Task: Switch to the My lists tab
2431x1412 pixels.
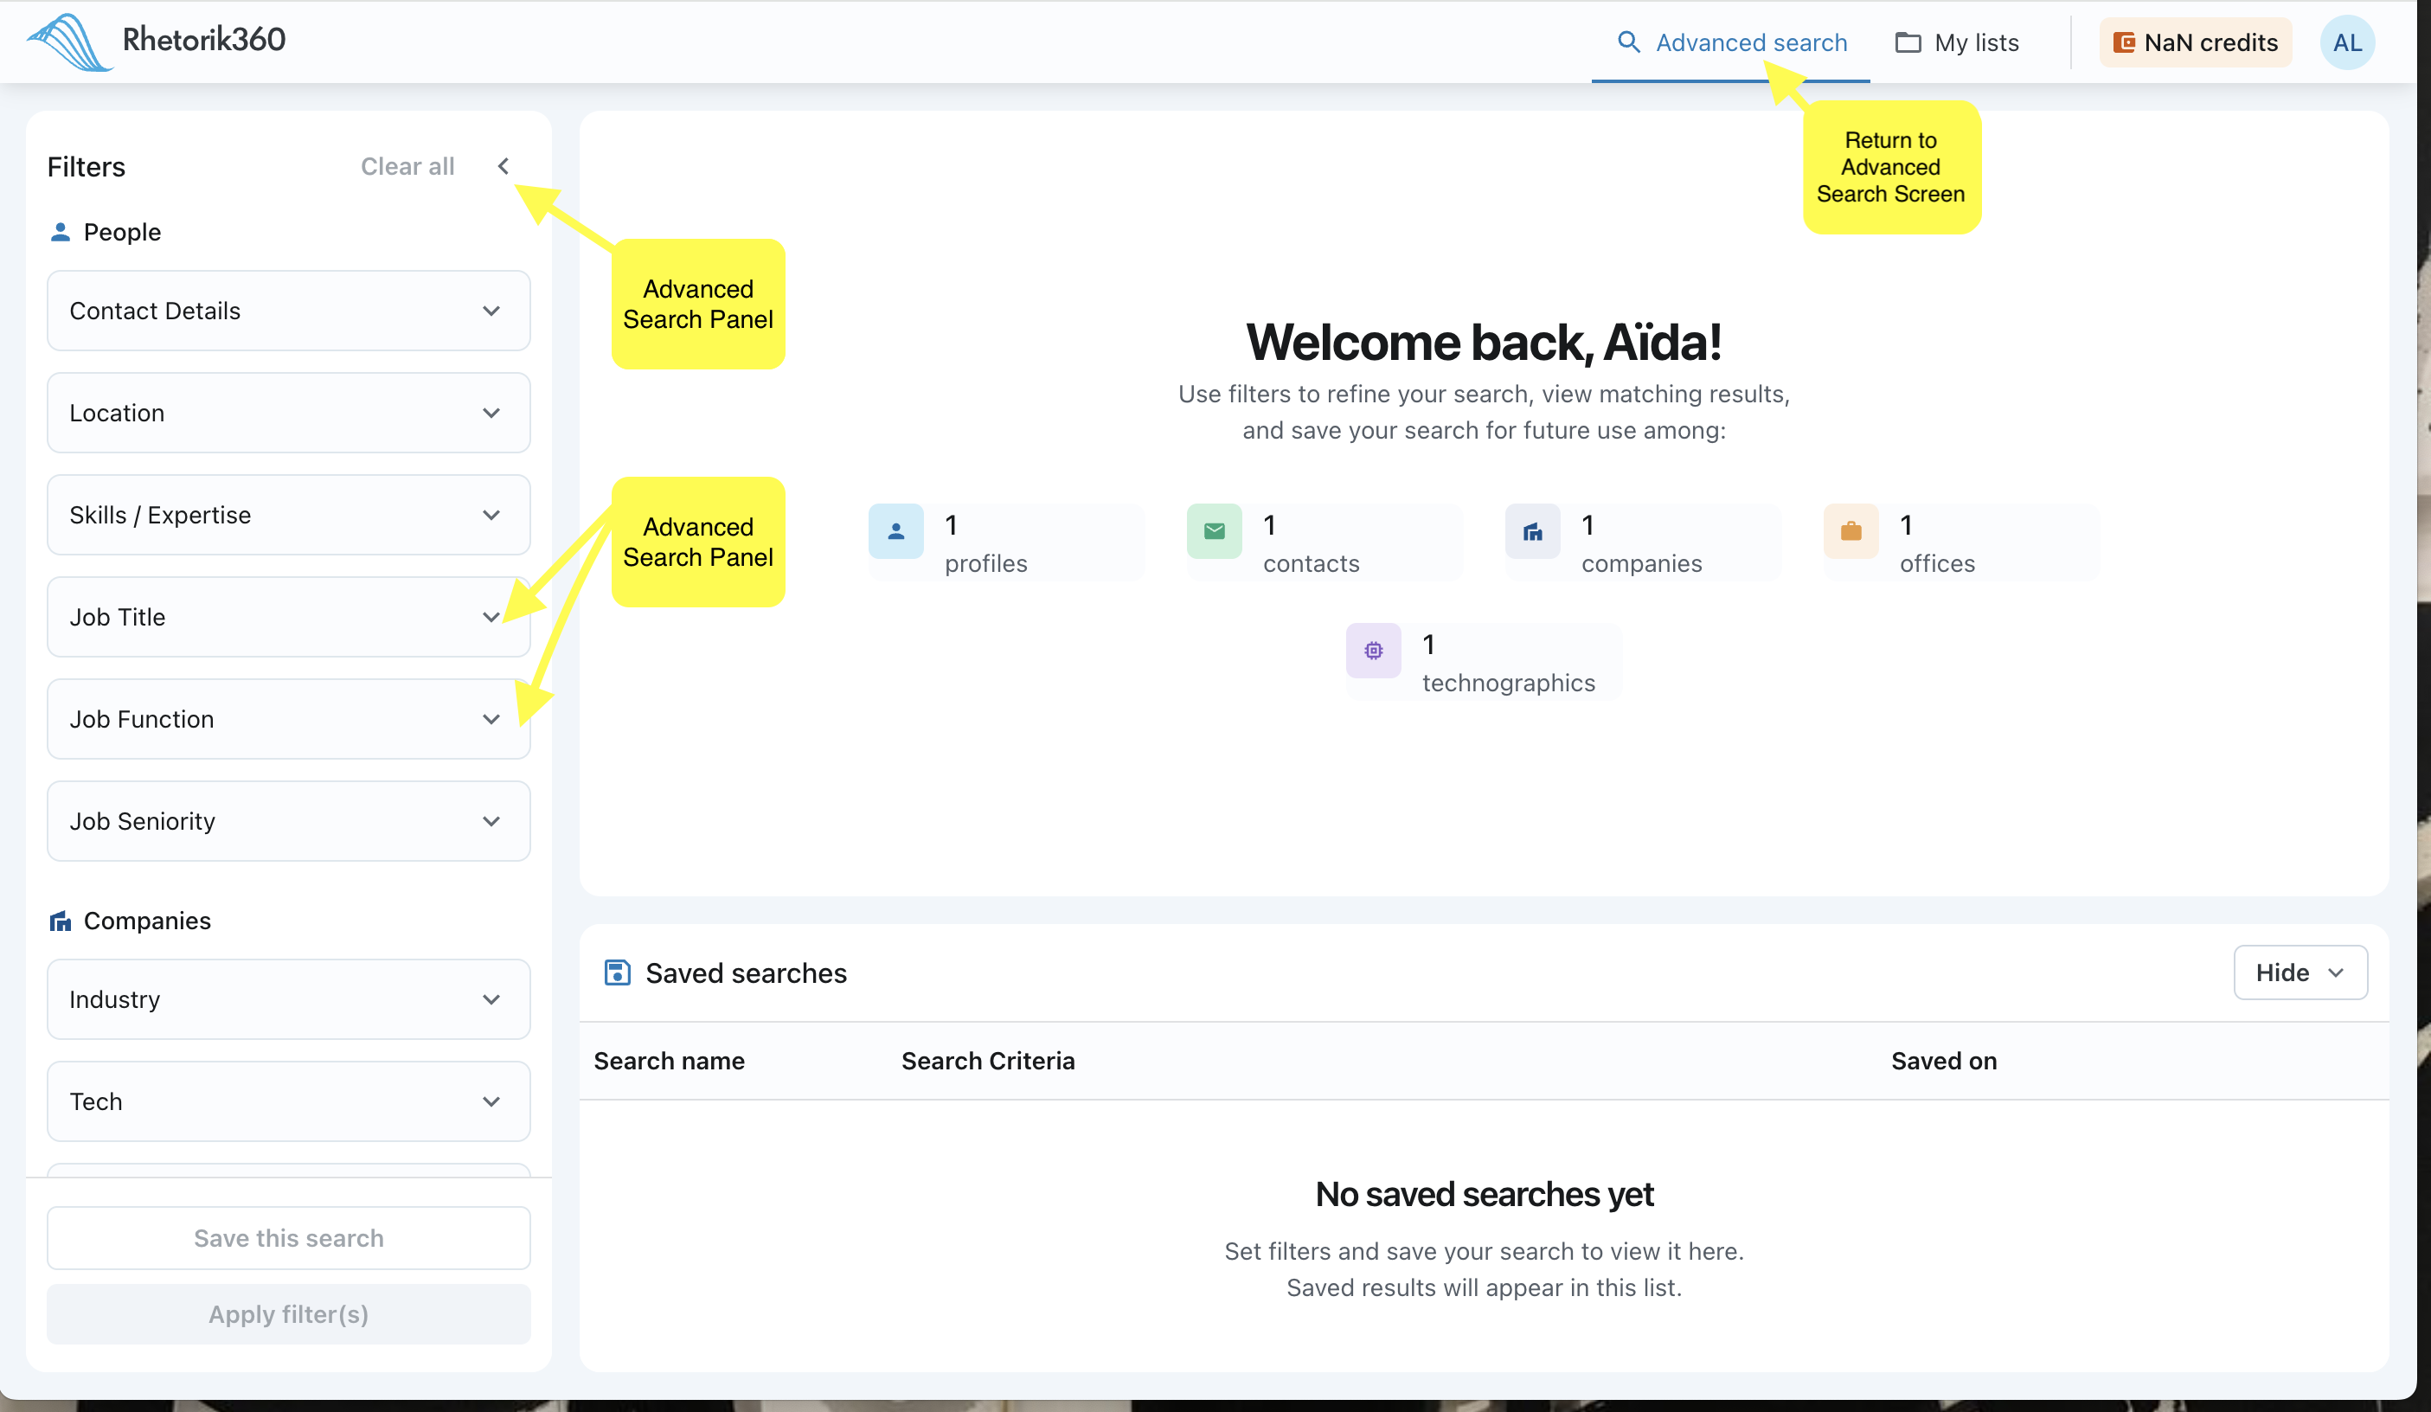Action: [1956, 43]
